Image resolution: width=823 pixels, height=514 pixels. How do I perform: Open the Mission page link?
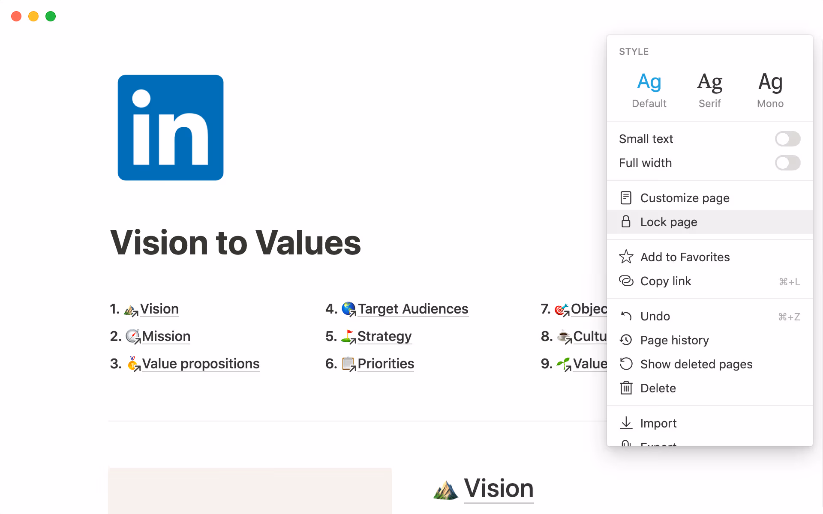tap(166, 336)
